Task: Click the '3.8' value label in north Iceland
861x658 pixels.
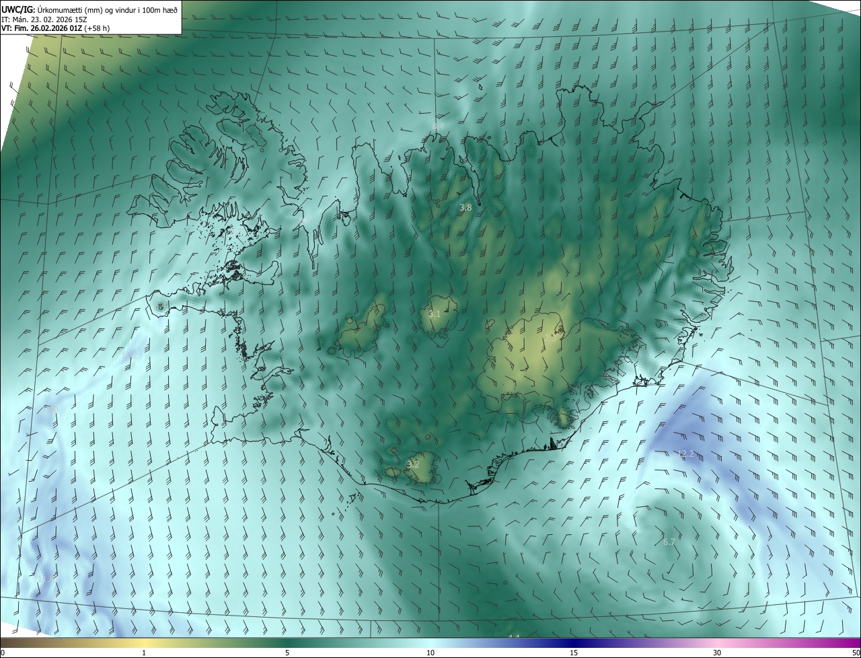Action: 465,208
